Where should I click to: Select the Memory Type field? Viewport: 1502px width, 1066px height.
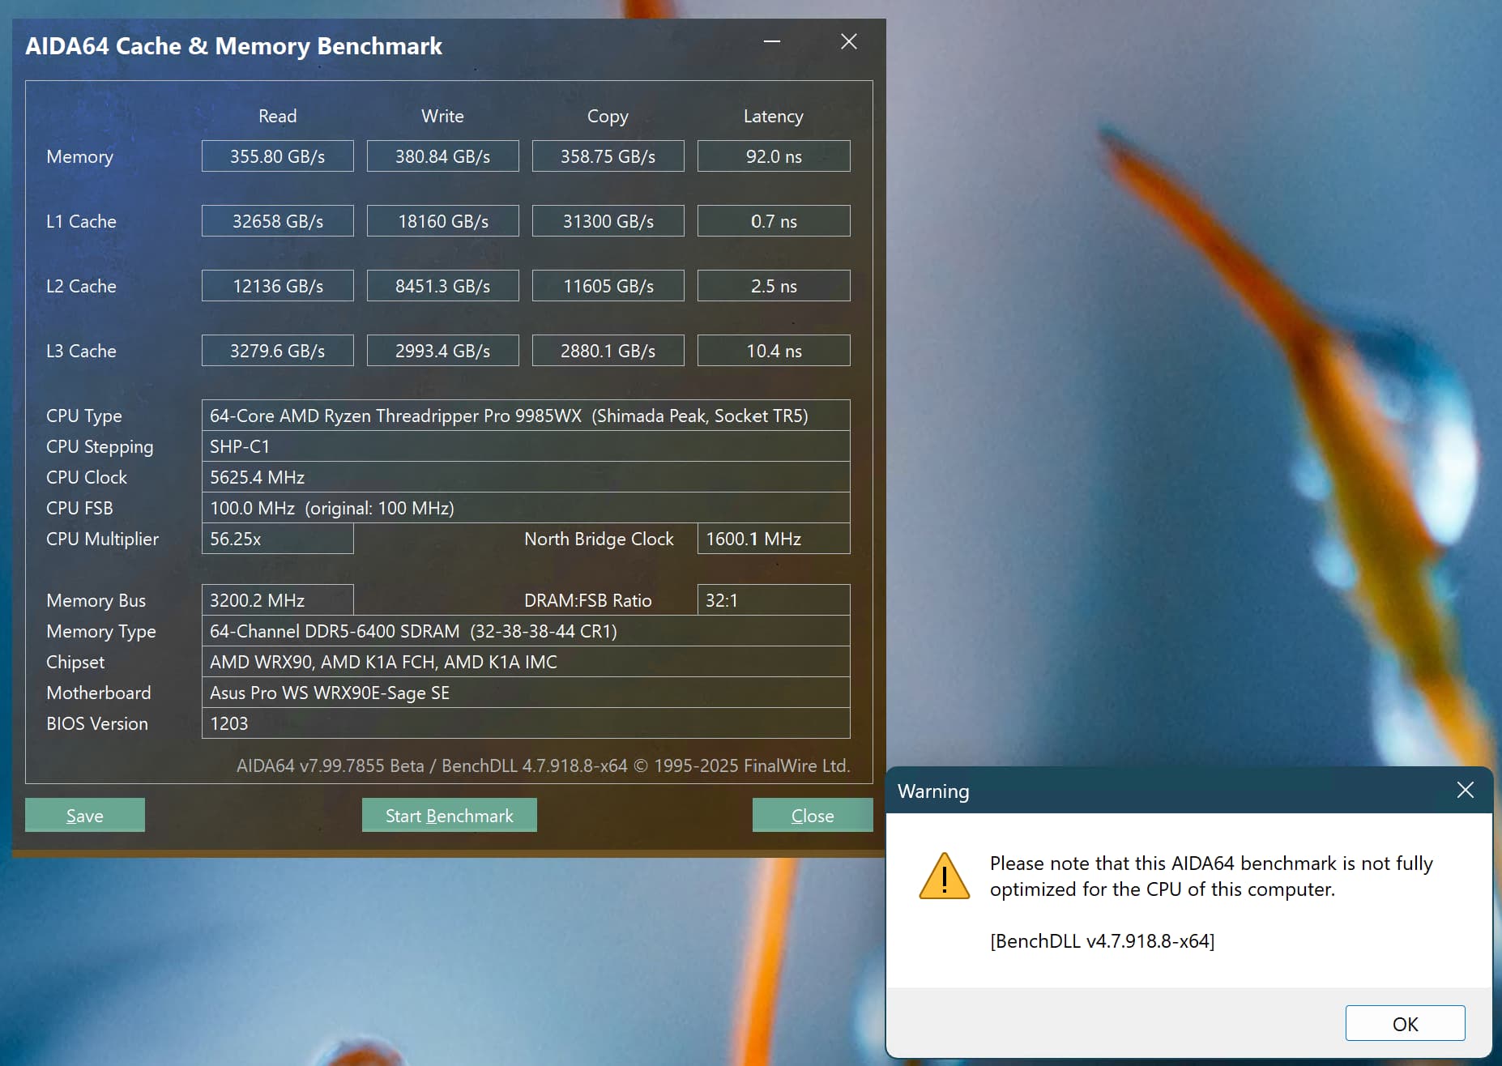[525, 631]
